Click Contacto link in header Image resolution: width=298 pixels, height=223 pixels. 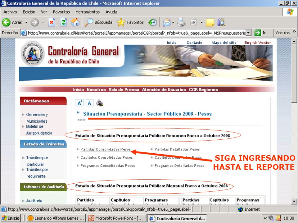coord(194,43)
